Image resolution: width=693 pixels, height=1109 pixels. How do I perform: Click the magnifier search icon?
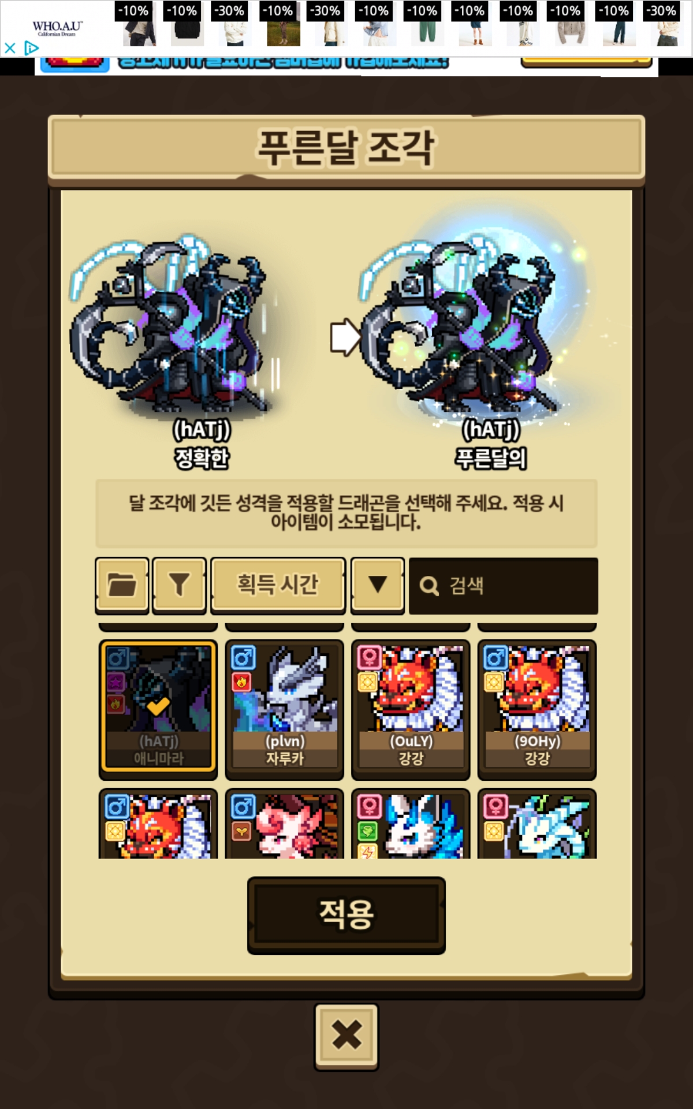click(429, 586)
